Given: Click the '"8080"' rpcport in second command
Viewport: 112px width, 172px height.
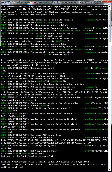Looking at the screenshot, I should pos(91,60).
